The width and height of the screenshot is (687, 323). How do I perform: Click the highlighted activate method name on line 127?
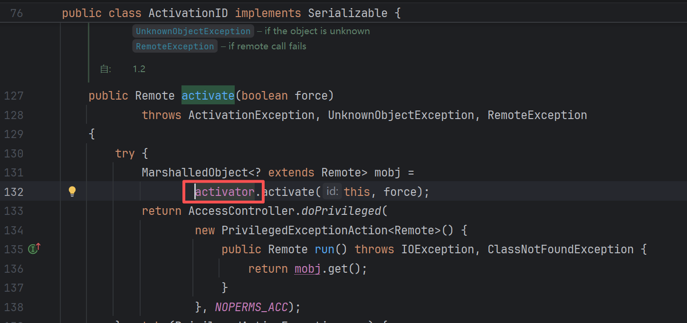[208, 96]
